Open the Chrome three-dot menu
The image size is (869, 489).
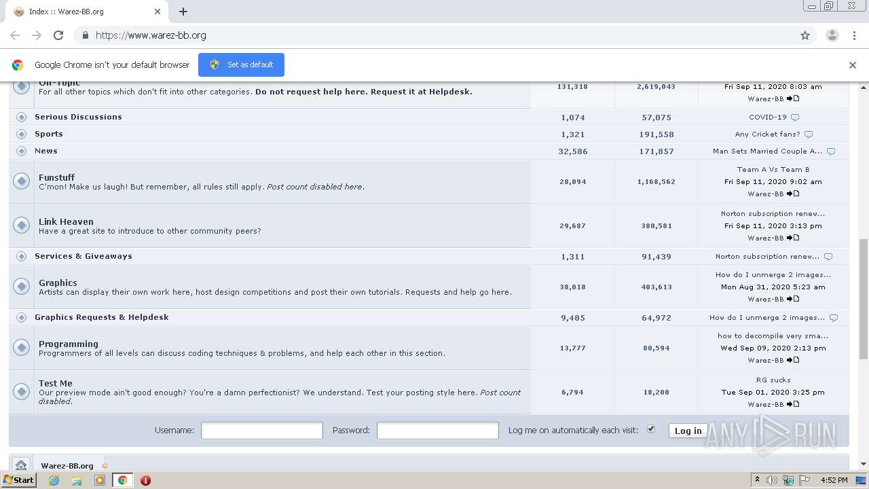click(x=853, y=35)
